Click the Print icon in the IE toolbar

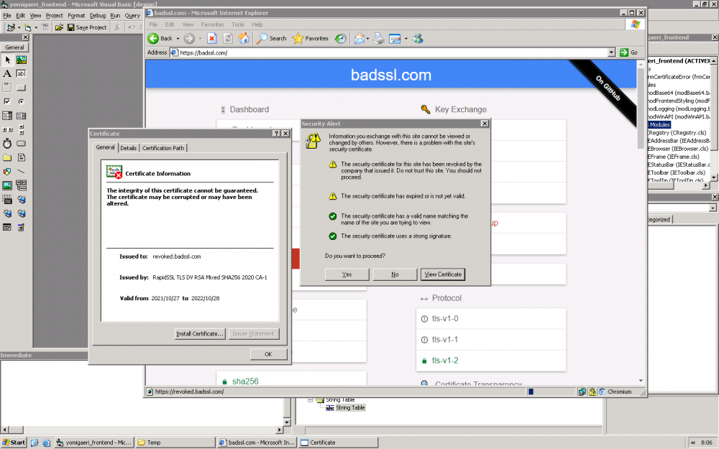pyautogui.click(x=377, y=38)
